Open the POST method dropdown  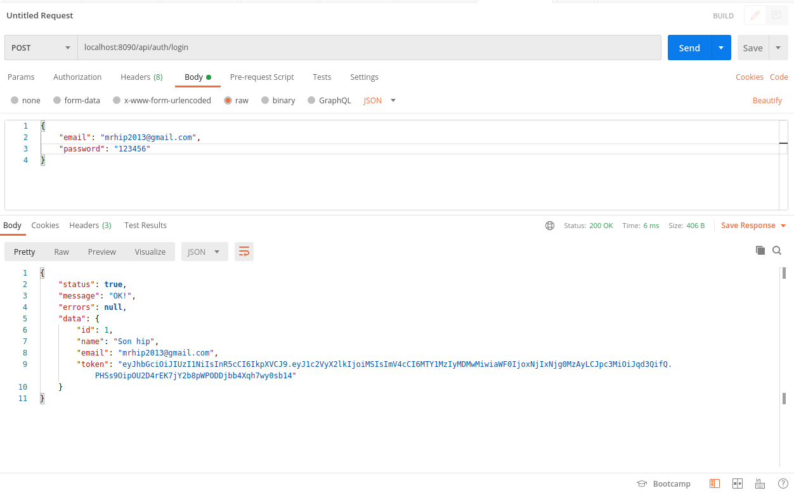tap(40, 48)
